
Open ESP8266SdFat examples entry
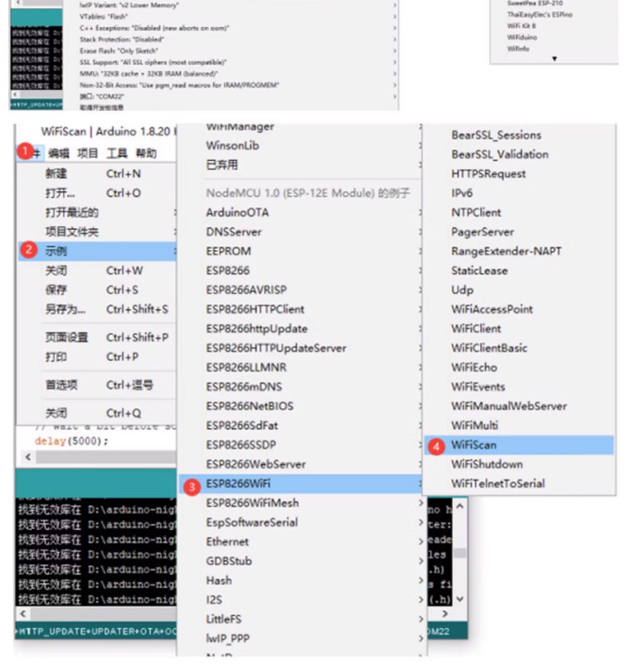click(x=301, y=426)
